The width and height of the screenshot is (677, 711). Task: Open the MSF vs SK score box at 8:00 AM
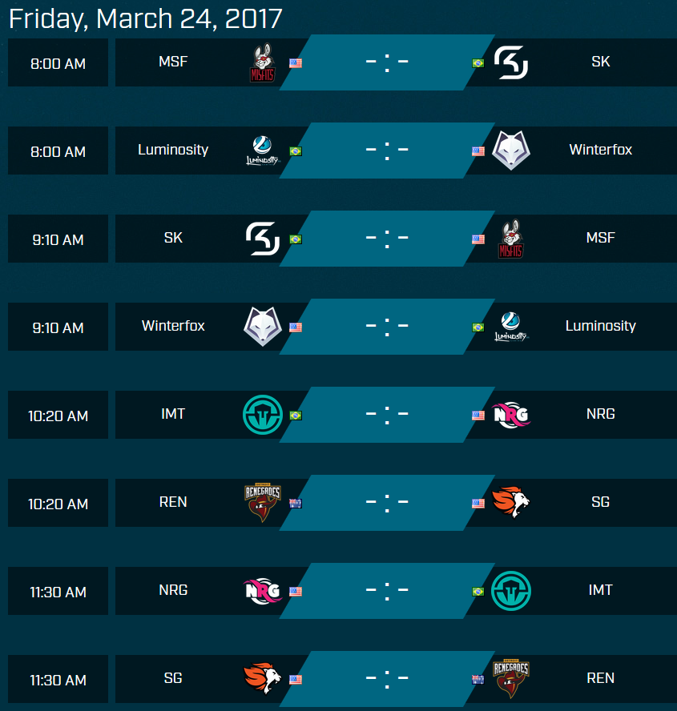pyautogui.click(x=387, y=62)
